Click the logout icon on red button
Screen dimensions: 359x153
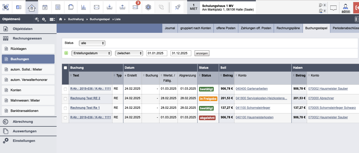[356, 7]
